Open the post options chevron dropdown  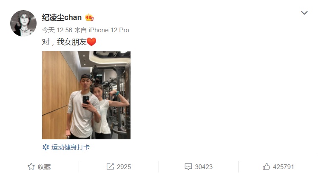[x=304, y=13]
